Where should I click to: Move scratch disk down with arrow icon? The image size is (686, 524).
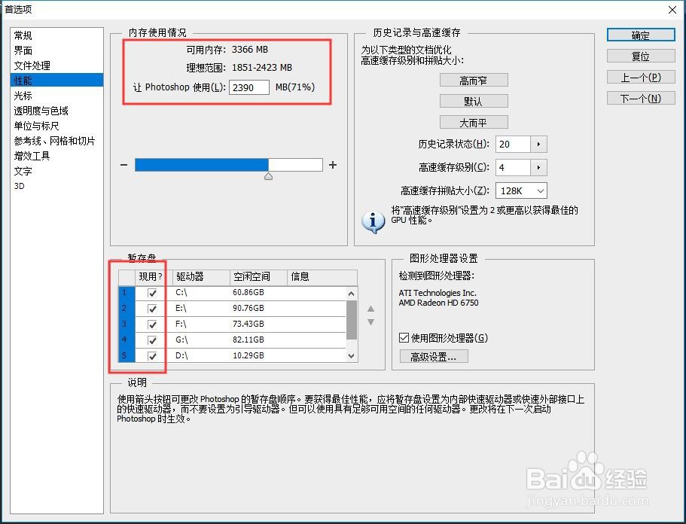point(370,322)
